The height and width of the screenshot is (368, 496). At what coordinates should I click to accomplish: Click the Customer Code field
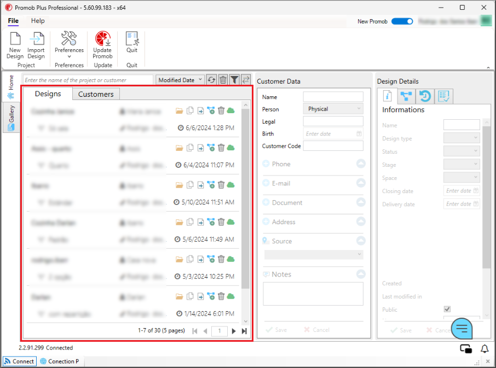[333, 146]
